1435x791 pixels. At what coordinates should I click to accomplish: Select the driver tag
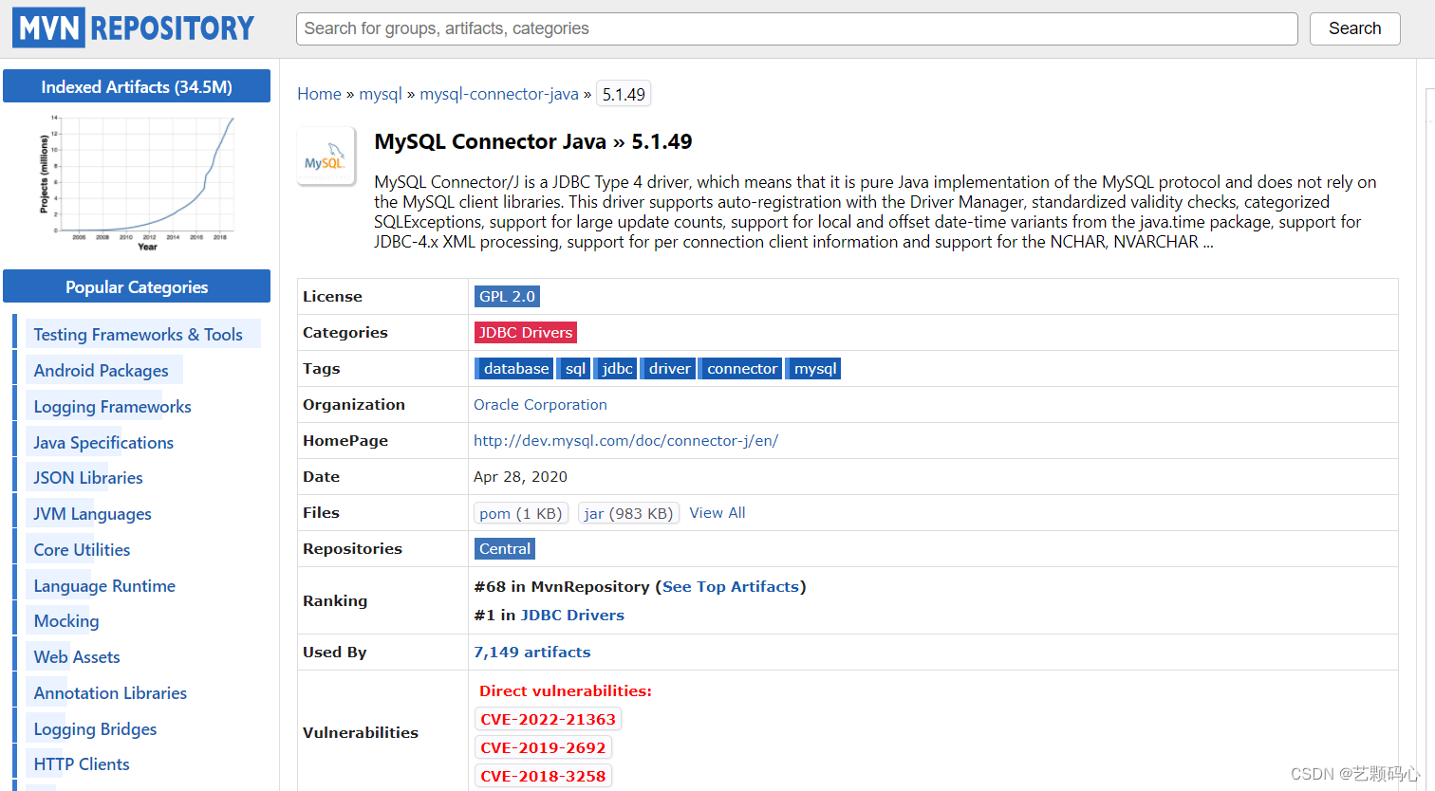(x=669, y=368)
